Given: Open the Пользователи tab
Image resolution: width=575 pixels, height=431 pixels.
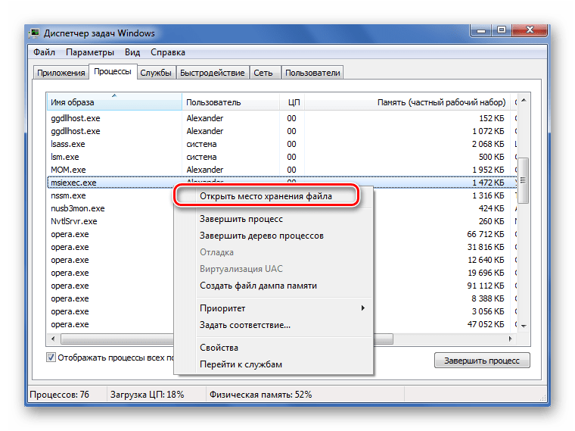Looking at the screenshot, I should pyautogui.click(x=312, y=73).
